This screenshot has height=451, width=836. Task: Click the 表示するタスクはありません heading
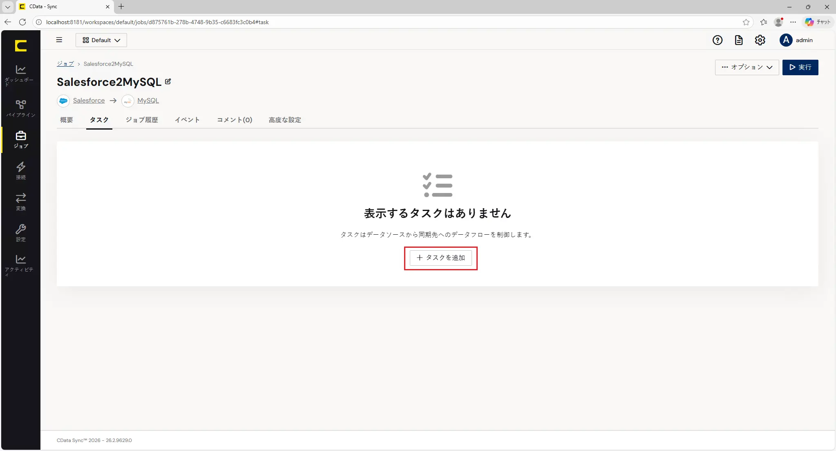pyautogui.click(x=438, y=213)
